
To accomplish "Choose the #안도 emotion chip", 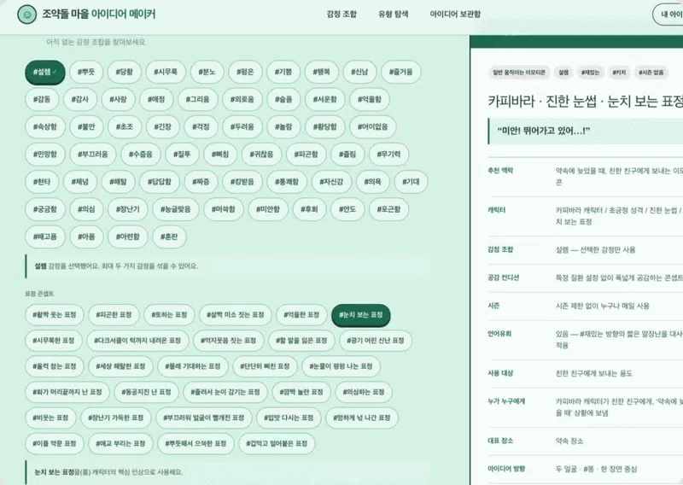I will pyautogui.click(x=347, y=209).
